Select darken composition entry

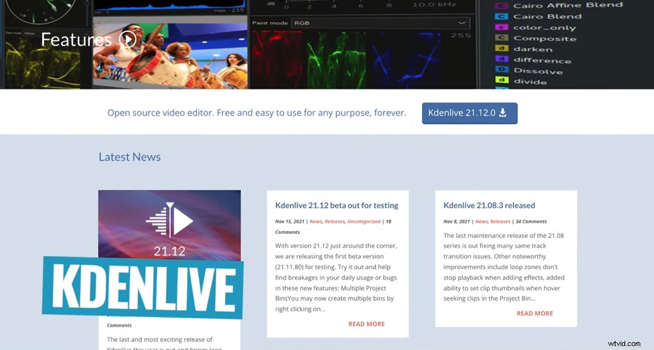532,49
